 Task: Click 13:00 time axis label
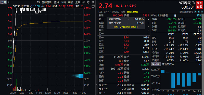[48, 93]
